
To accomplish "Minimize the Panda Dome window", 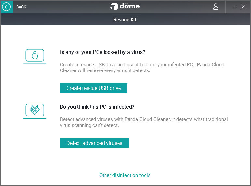I will point(234,8).
